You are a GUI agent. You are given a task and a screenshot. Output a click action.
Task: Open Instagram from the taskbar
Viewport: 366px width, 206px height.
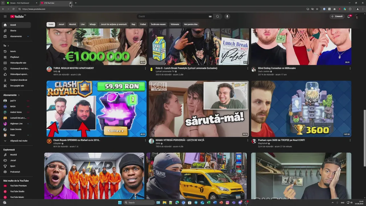pos(227,203)
